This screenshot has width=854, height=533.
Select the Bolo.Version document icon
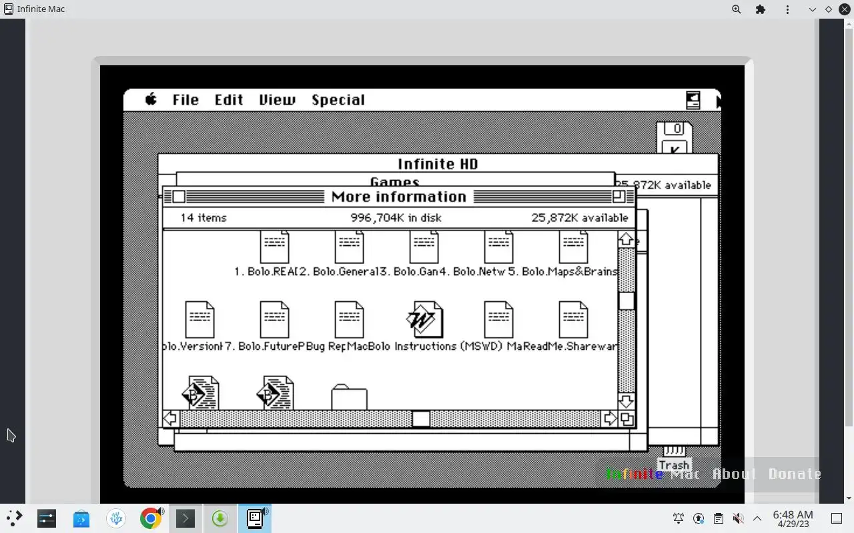click(199, 319)
